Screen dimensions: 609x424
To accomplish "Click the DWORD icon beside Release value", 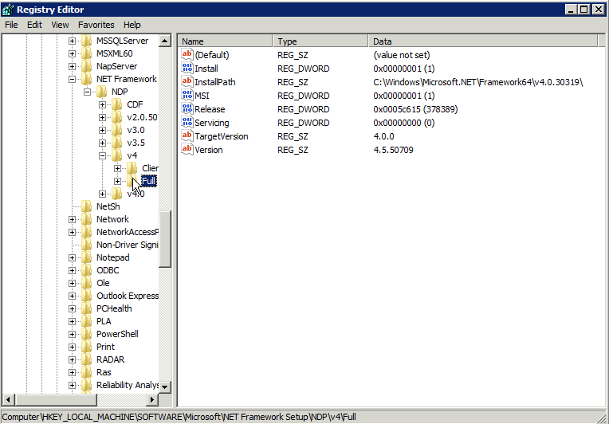I will coord(187,109).
